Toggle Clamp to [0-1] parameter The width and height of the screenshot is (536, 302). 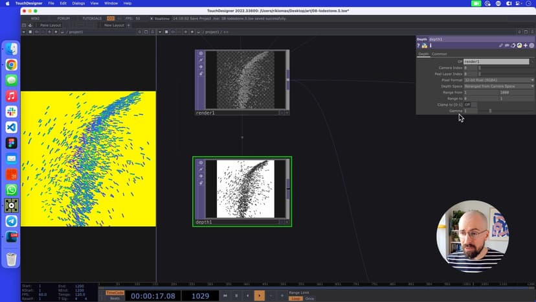tap(467, 104)
